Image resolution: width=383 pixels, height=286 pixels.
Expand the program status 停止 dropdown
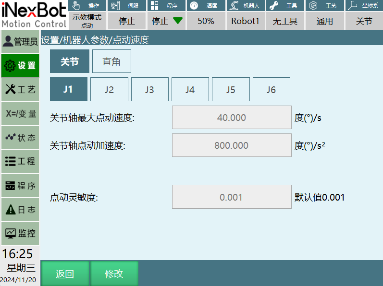click(166, 21)
